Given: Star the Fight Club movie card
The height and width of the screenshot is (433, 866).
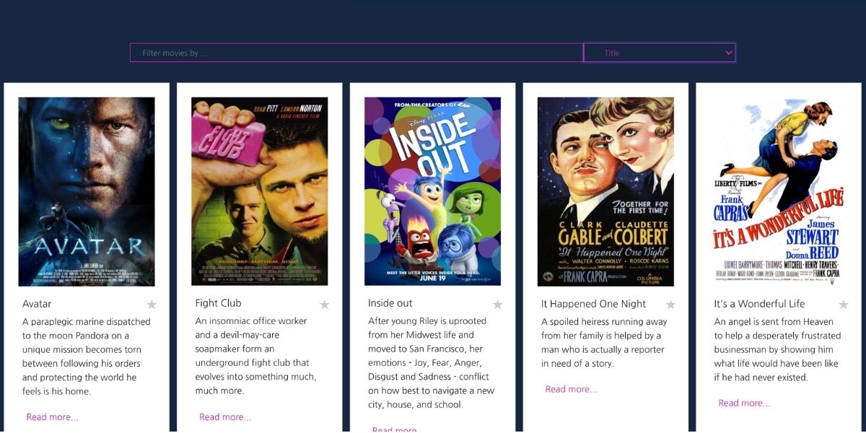Looking at the screenshot, I should (x=325, y=305).
